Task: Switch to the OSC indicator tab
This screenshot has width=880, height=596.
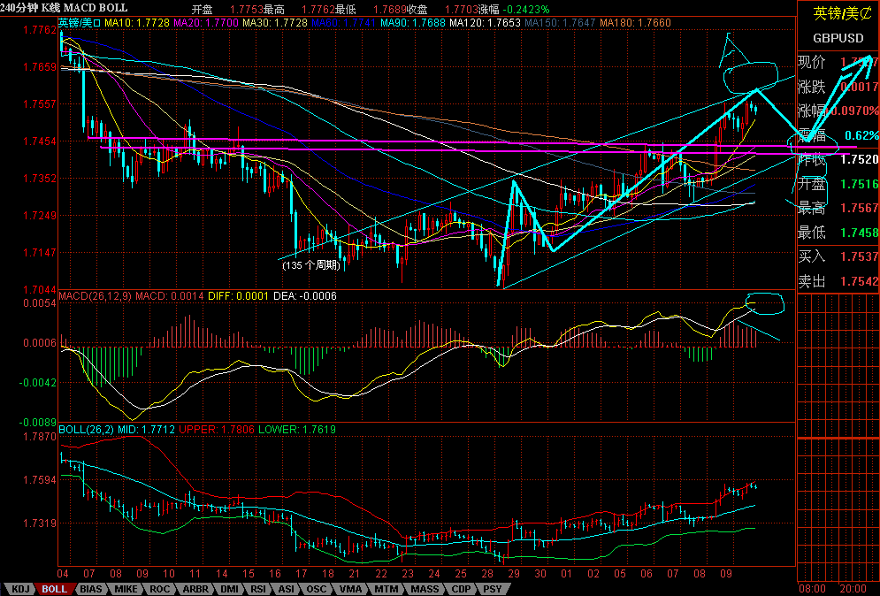Action: (316, 589)
